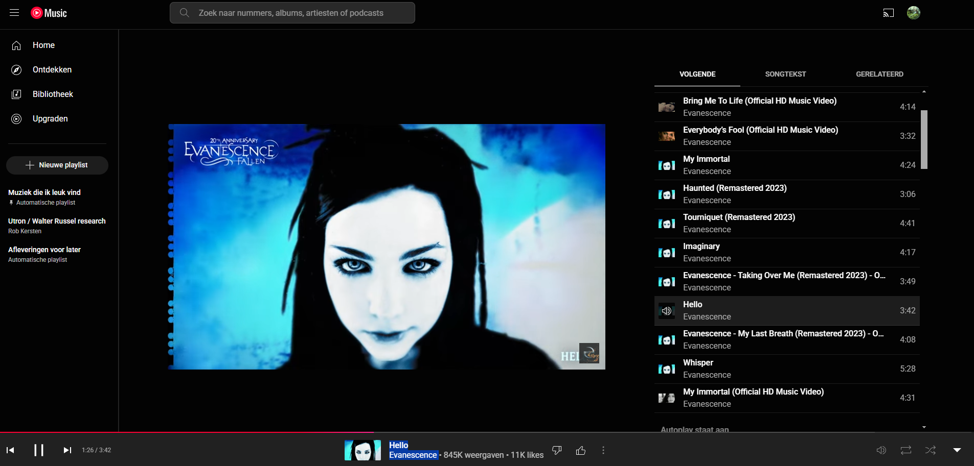Open the three-dot more actions menu
The width and height of the screenshot is (974, 466).
pyautogui.click(x=603, y=450)
